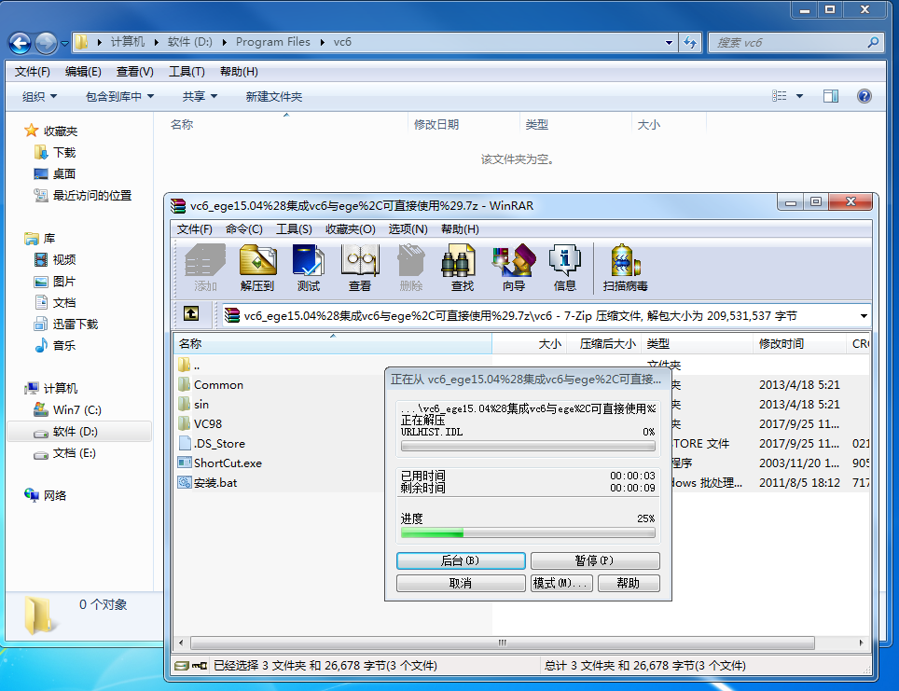Screen dimensions: 899x691
Task: Click the 暂停(P) pause button
Action: (595, 560)
